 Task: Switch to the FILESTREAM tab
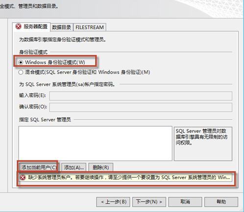pyautogui.click(x=90, y=27)
